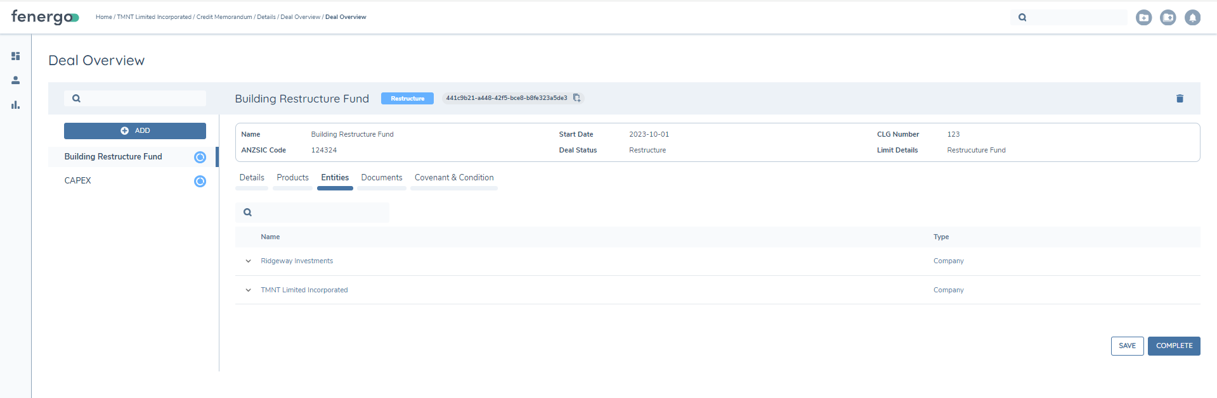Click the COMPLETE button

point(1173,346)
